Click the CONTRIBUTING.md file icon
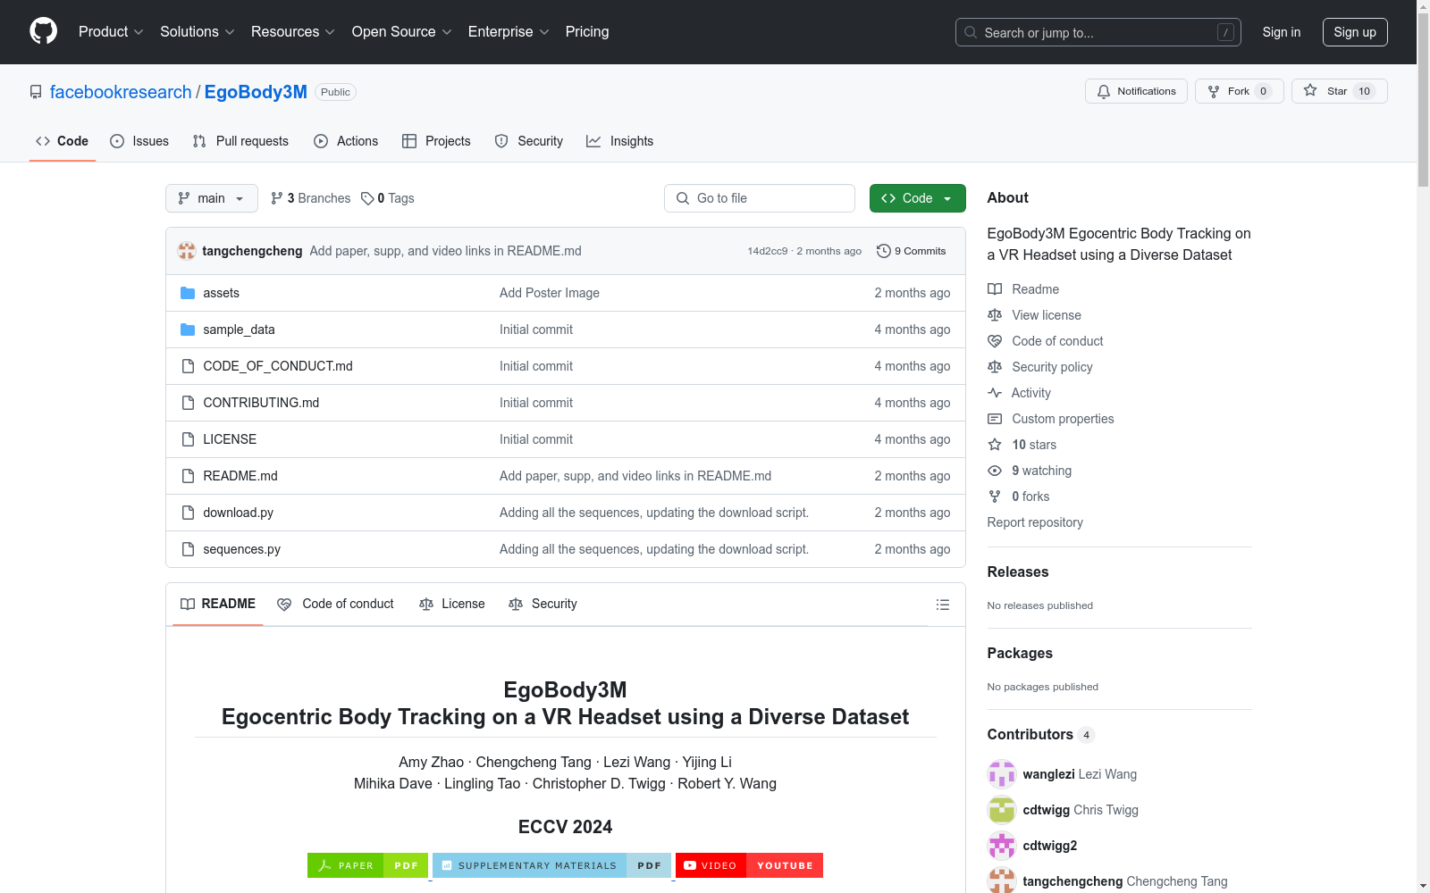Image resolution: width=1430 pixels, height=893 pixels. pyautogui.click(x=188, y=403)
